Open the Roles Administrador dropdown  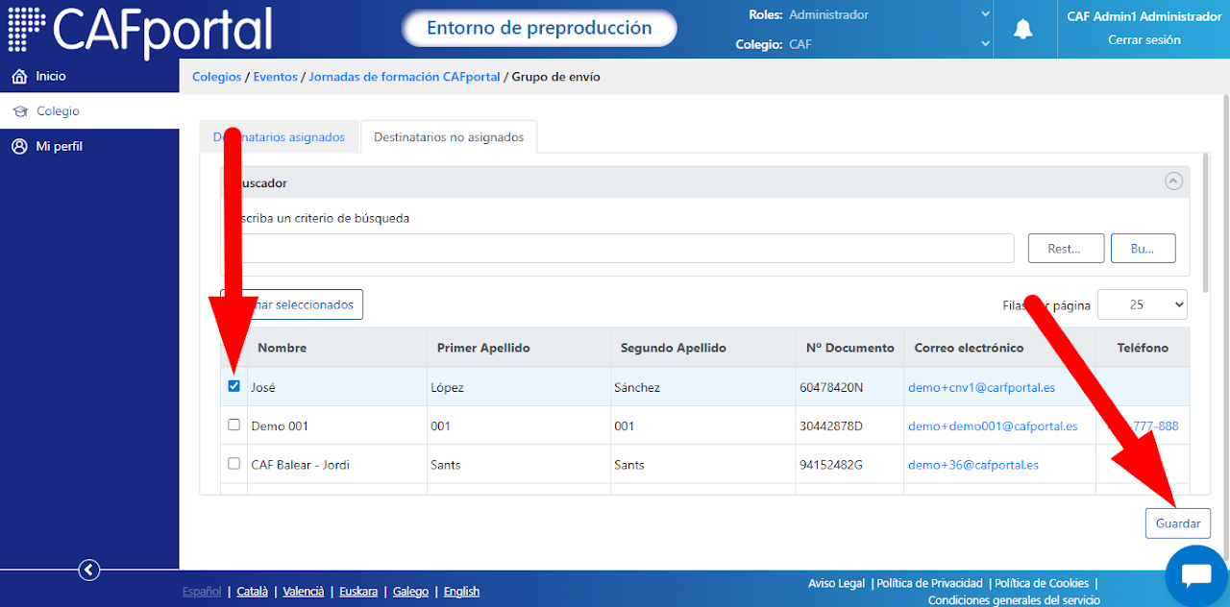coord(889,14)
